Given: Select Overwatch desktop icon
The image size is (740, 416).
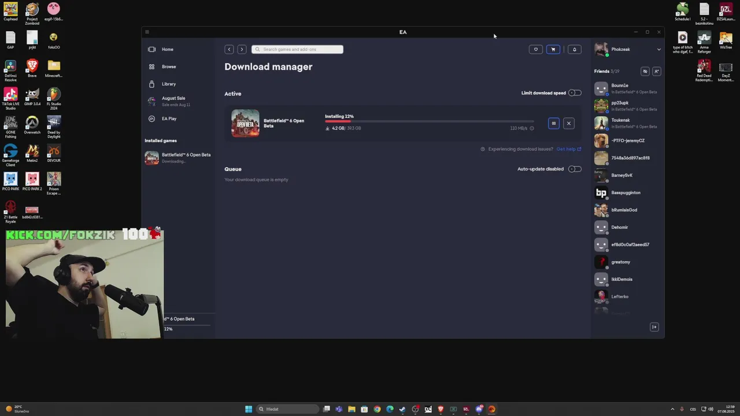Looking at the screenshot, I should (32, 125).
